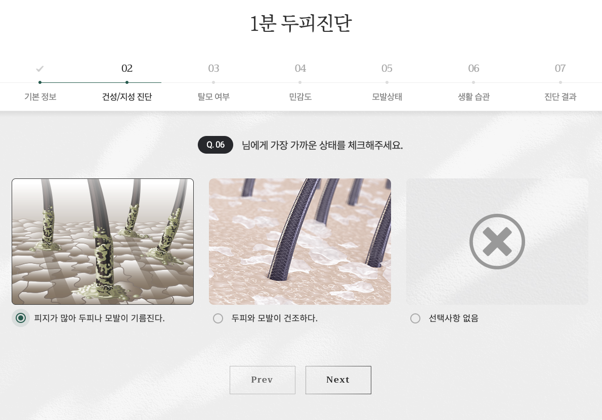Viewport: 602px width, 420px height.
Task: Click the 기본 정보 step label
Action: [40, 97]
